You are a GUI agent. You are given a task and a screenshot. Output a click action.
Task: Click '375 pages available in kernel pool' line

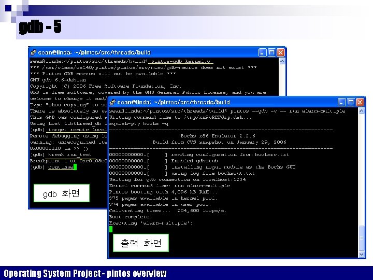[163, 198]
